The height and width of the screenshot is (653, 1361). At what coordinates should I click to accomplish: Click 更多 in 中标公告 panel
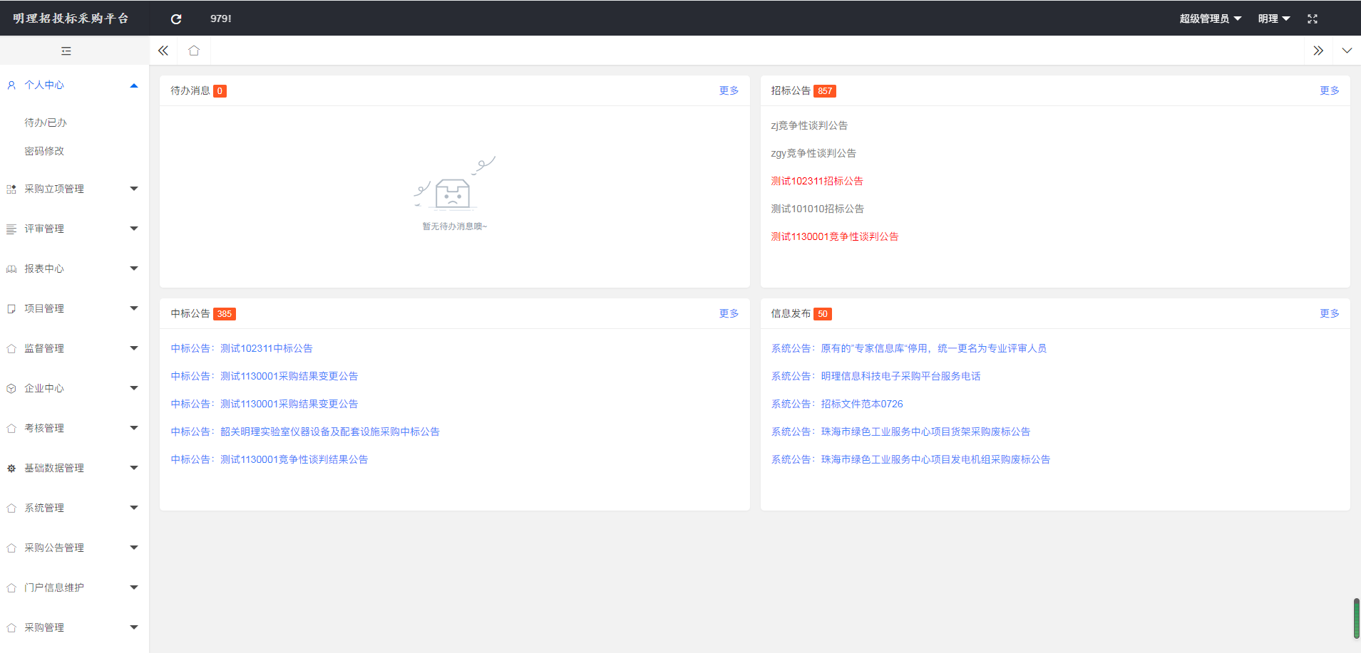[729, 313]
